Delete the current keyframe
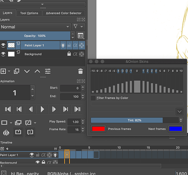The image size is (188, 175). pyautogui.click(x=28, y=122)
